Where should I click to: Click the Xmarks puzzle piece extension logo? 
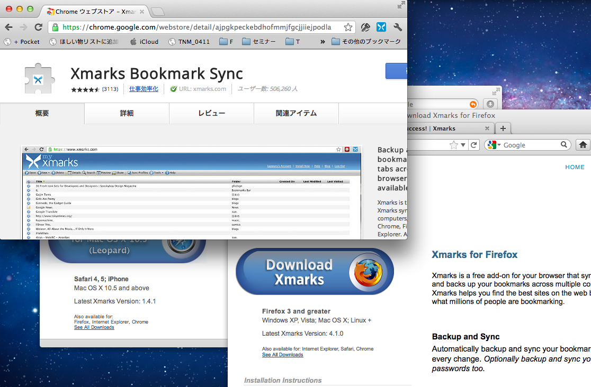pos(39,79)
